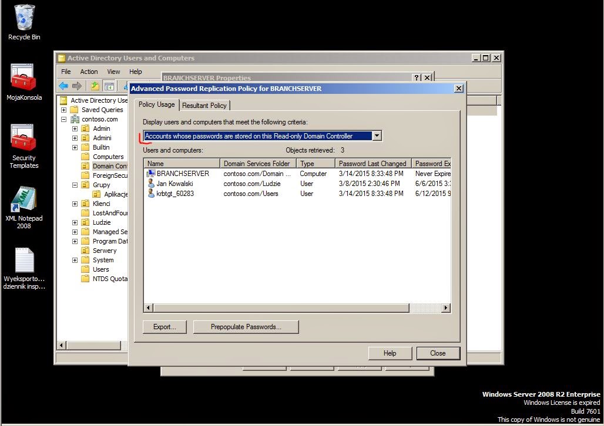This screenshot has height=426, width=604.
Task: Click Show/Hide Console Tree toolbar icon
Action: pyautogui.click(x=109, y=86)
